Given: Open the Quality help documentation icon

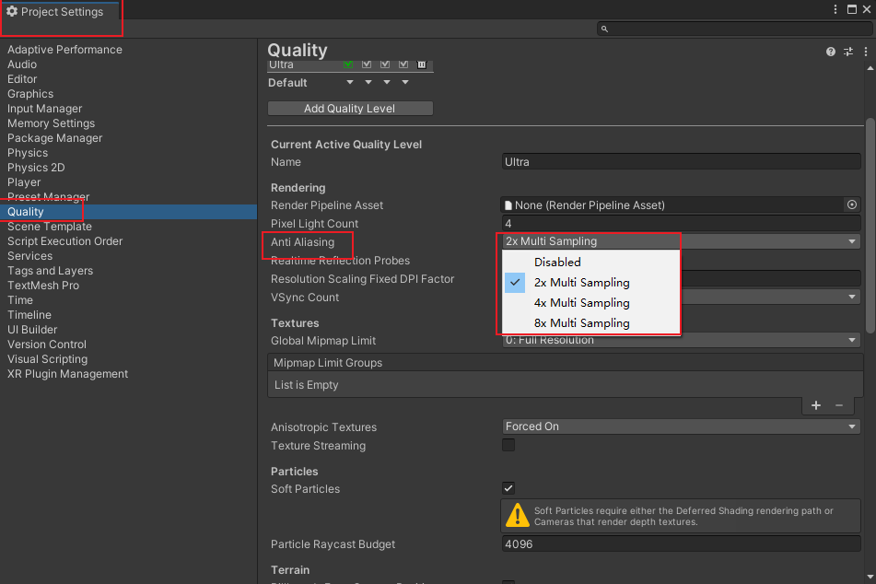Looking at the screenshot, I should point(831,52).
